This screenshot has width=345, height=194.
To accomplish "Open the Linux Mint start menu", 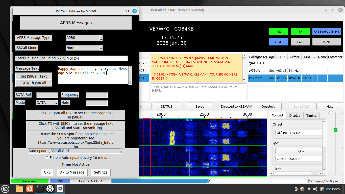I will (5, 189).
